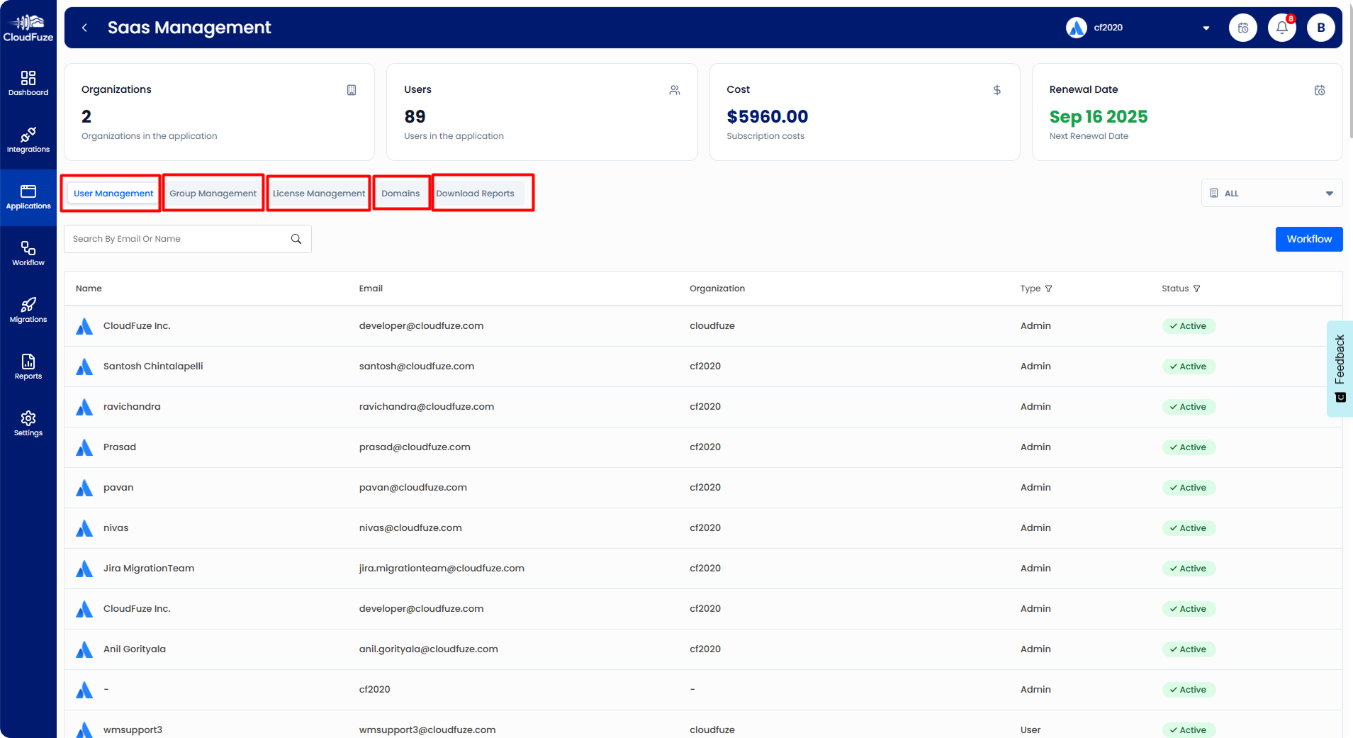Click prasad@cloudfuze.com email
1353x738 pixels.
pos(415,447)
